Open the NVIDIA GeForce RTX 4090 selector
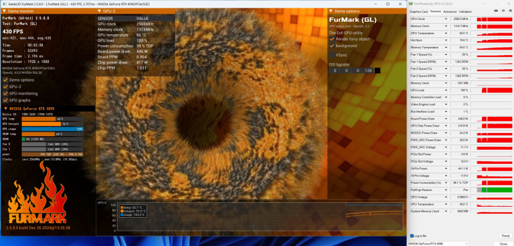Image resolution: width=514 pixels, height=246 pixels. [438, 243]
